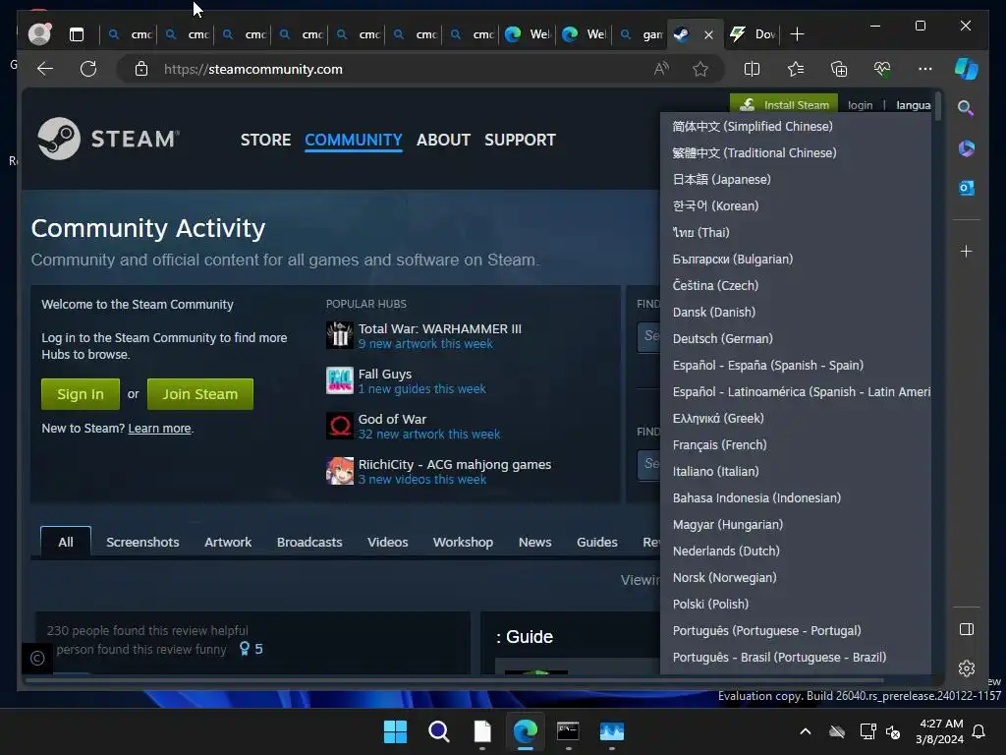Toggle the sidebar panel layout icon
The width and height of the screenshot is (1006, 755).
967,629
